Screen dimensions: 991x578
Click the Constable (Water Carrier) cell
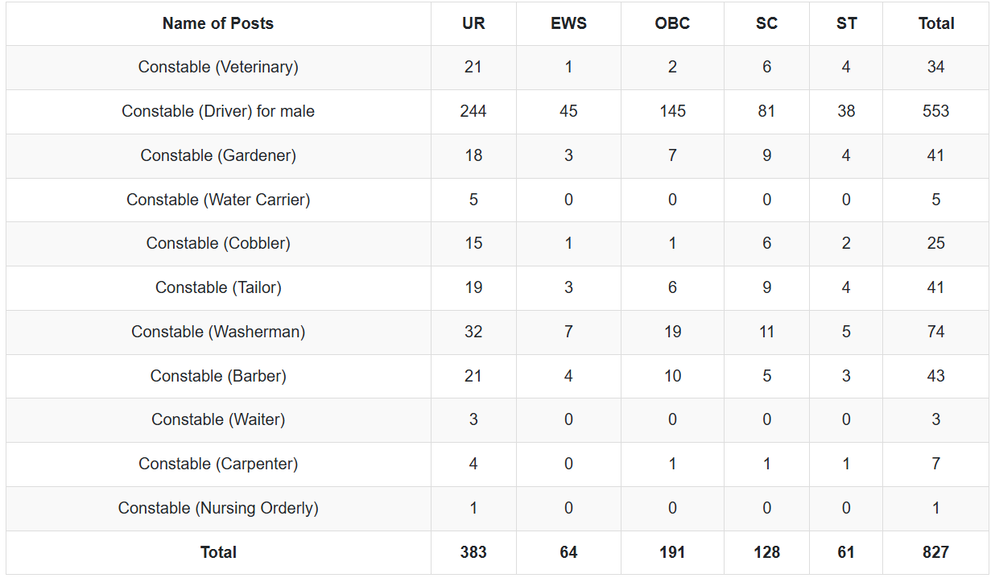(x=218, y=200)
